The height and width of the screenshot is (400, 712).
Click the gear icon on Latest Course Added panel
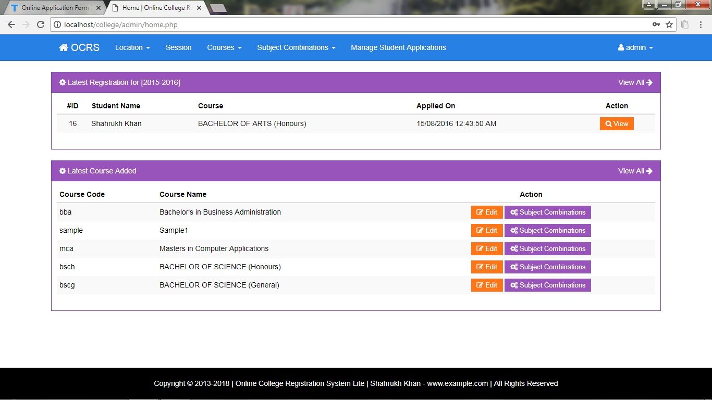62,170
